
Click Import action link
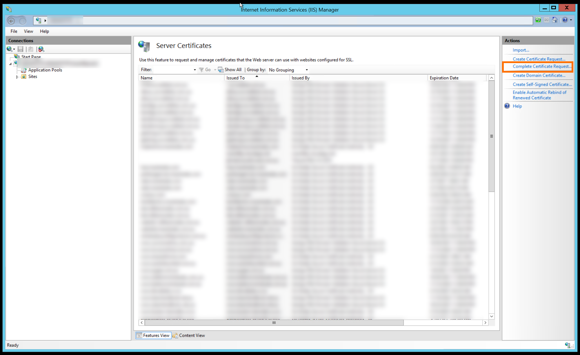[x=521, y=50]
